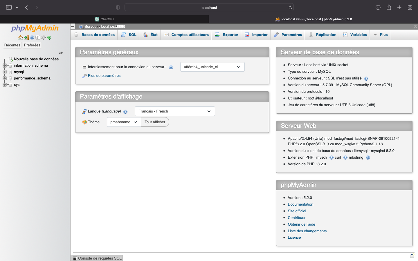This screenshot has width=418, height=261.
Task: Click the mysql database cylinder icon
Action: click(10, 72)
